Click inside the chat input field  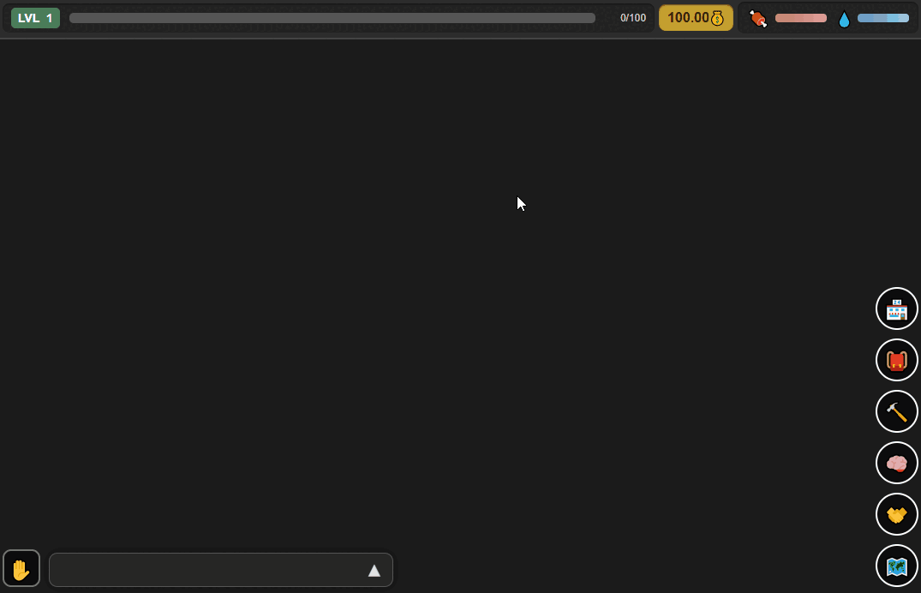tap(221, 570)
